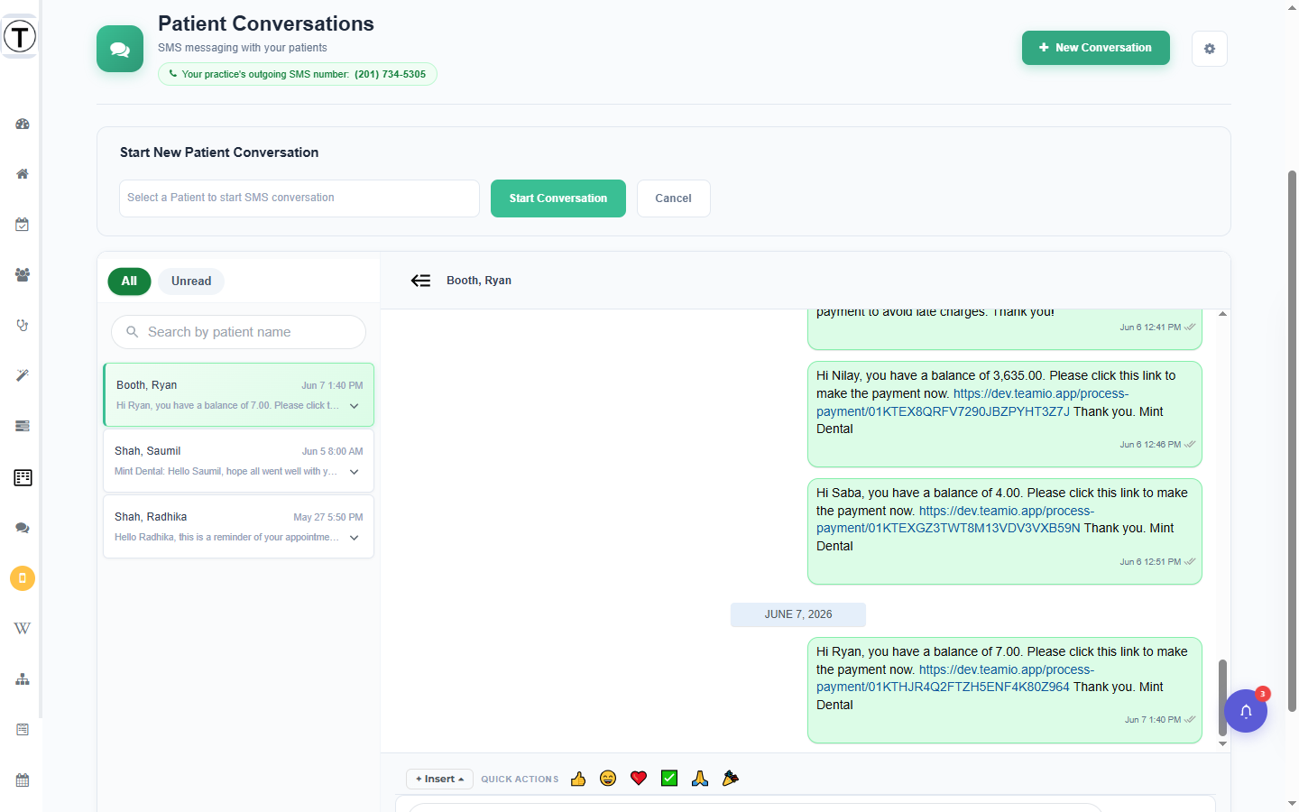Insert the grinning face emoji
The image size is (1299, 812).
tap(608, 779)
